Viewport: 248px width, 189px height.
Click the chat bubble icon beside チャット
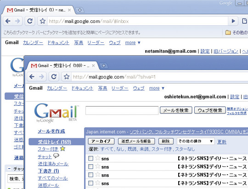(x=56, y=156)
